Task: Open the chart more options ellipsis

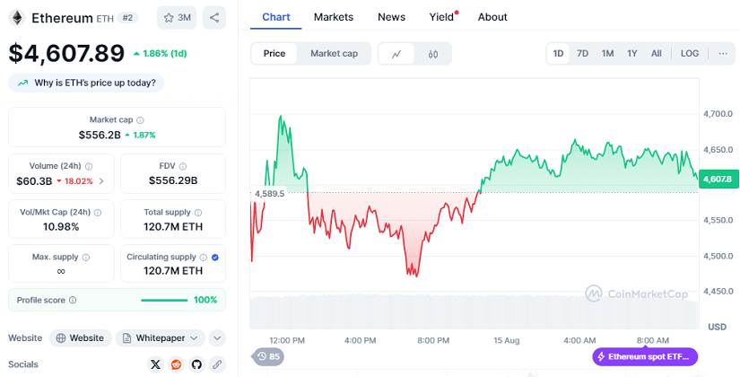Action: coord(723,53)
